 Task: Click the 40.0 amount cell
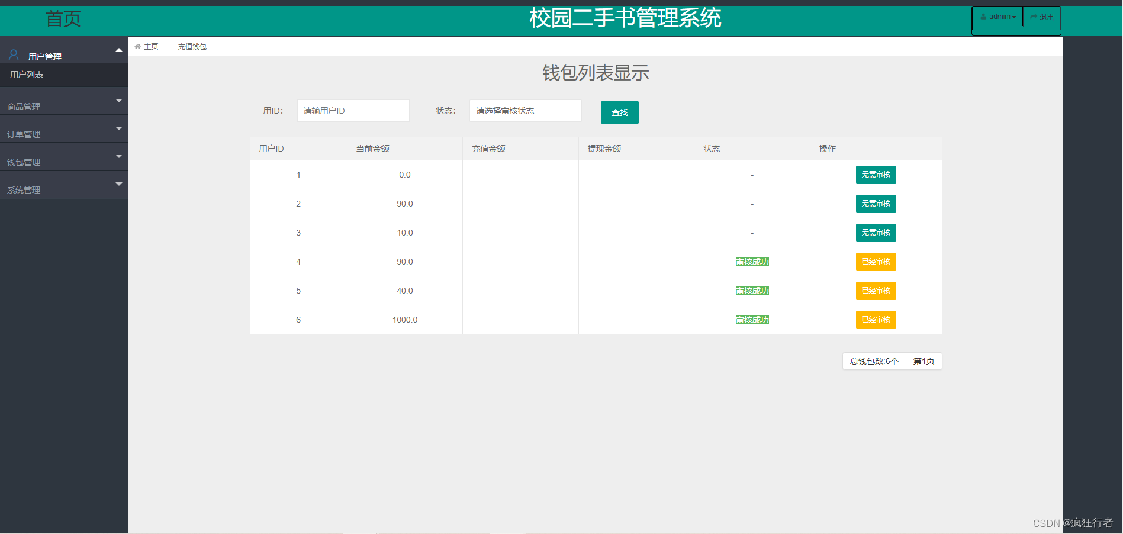pyautogui.click(x=405, y=291)
